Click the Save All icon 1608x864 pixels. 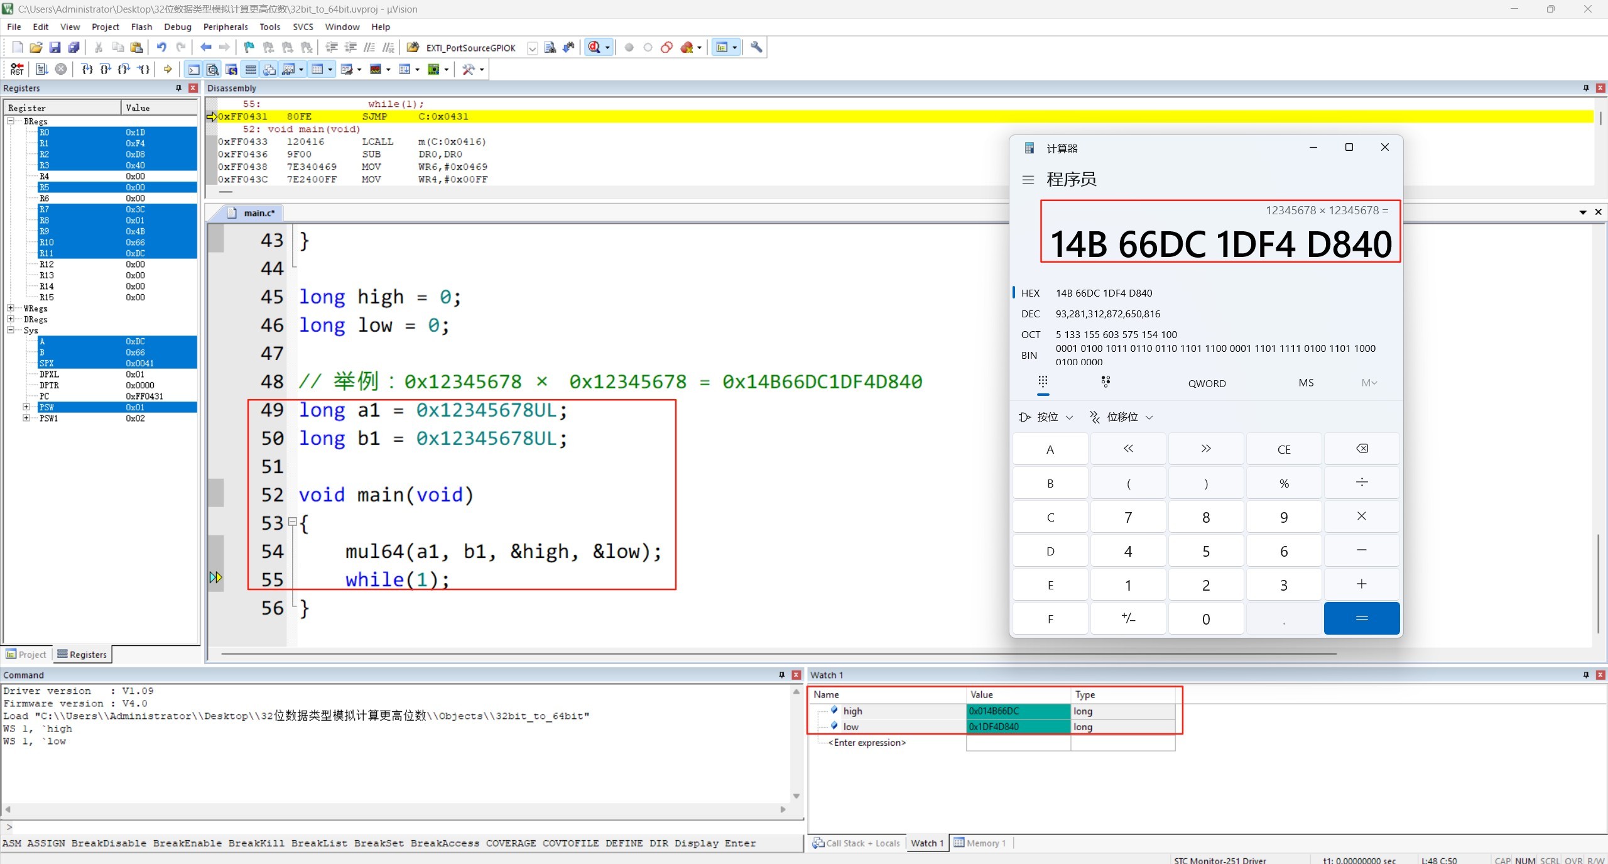[73, 47]
